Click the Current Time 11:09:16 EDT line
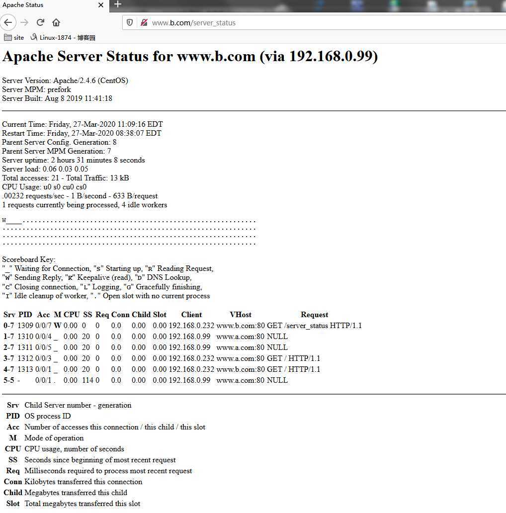Viewport: 506px width, 513px height. tap(83, 124)
